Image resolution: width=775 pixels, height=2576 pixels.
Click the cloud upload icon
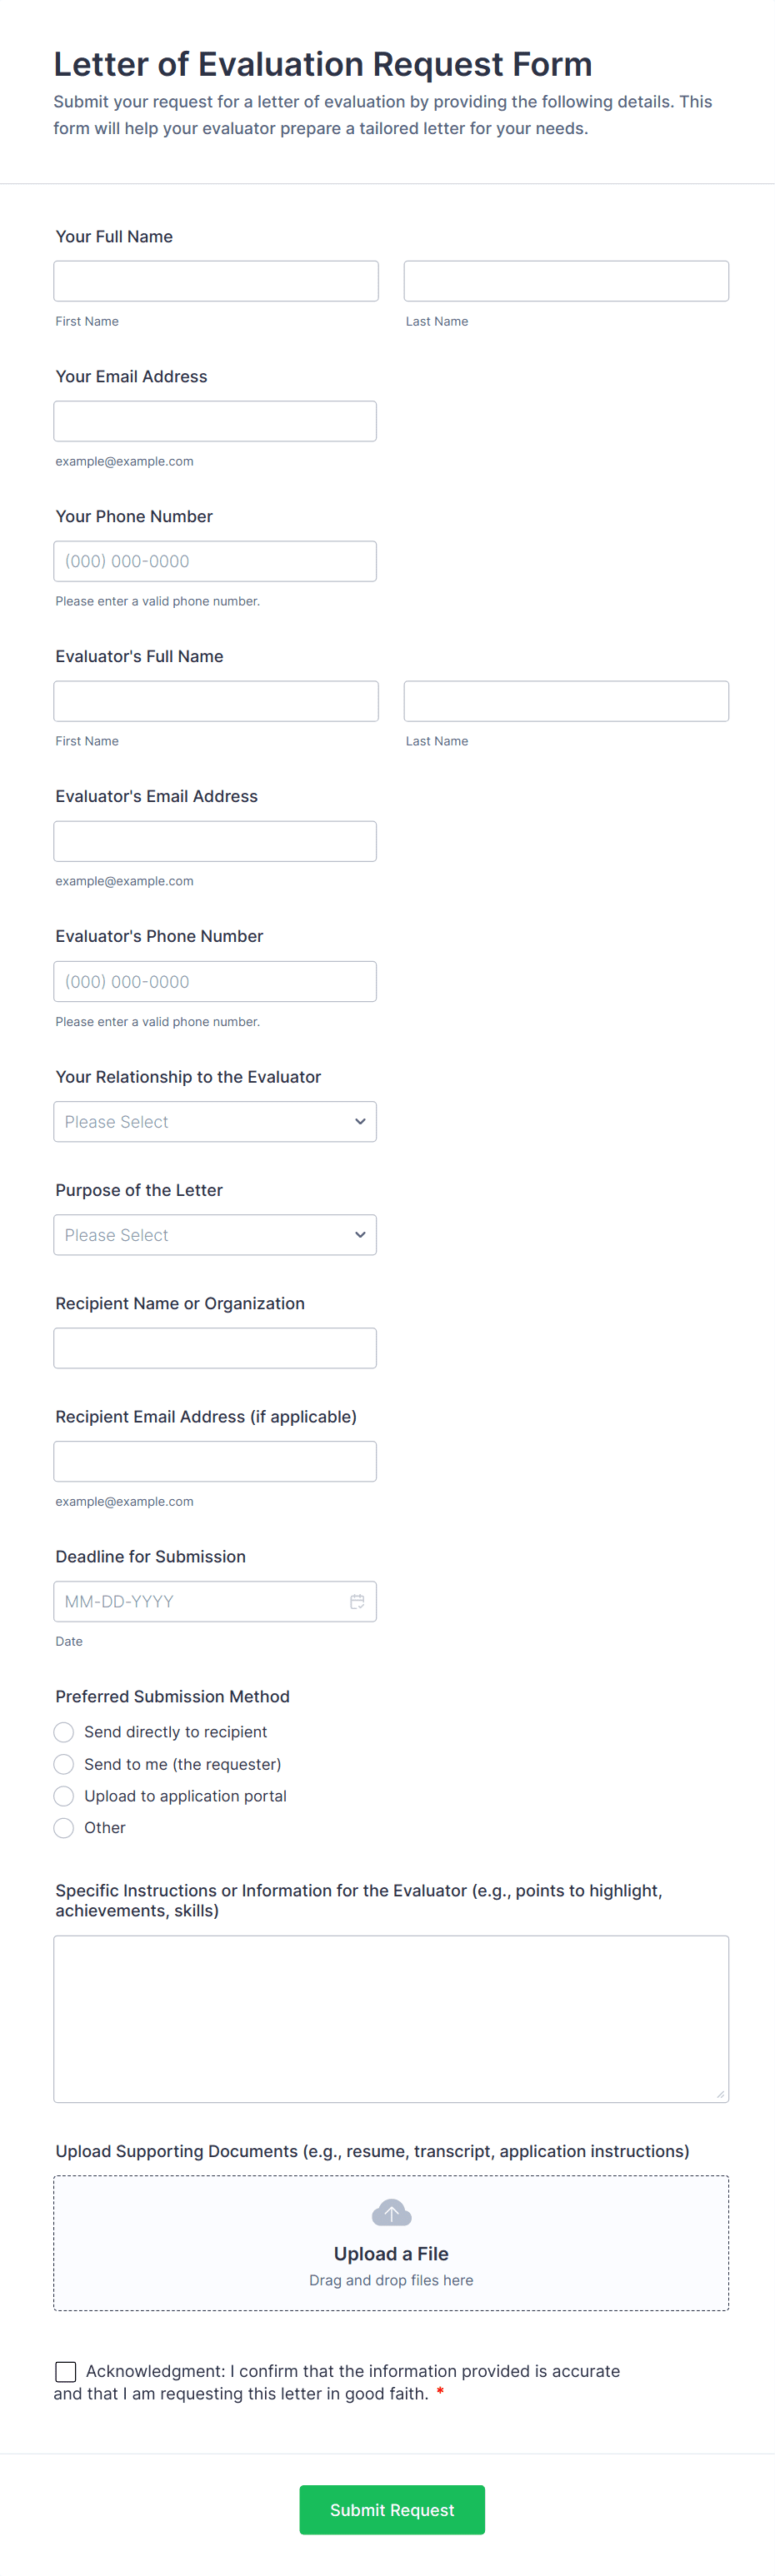click(x=391, y=2212)
